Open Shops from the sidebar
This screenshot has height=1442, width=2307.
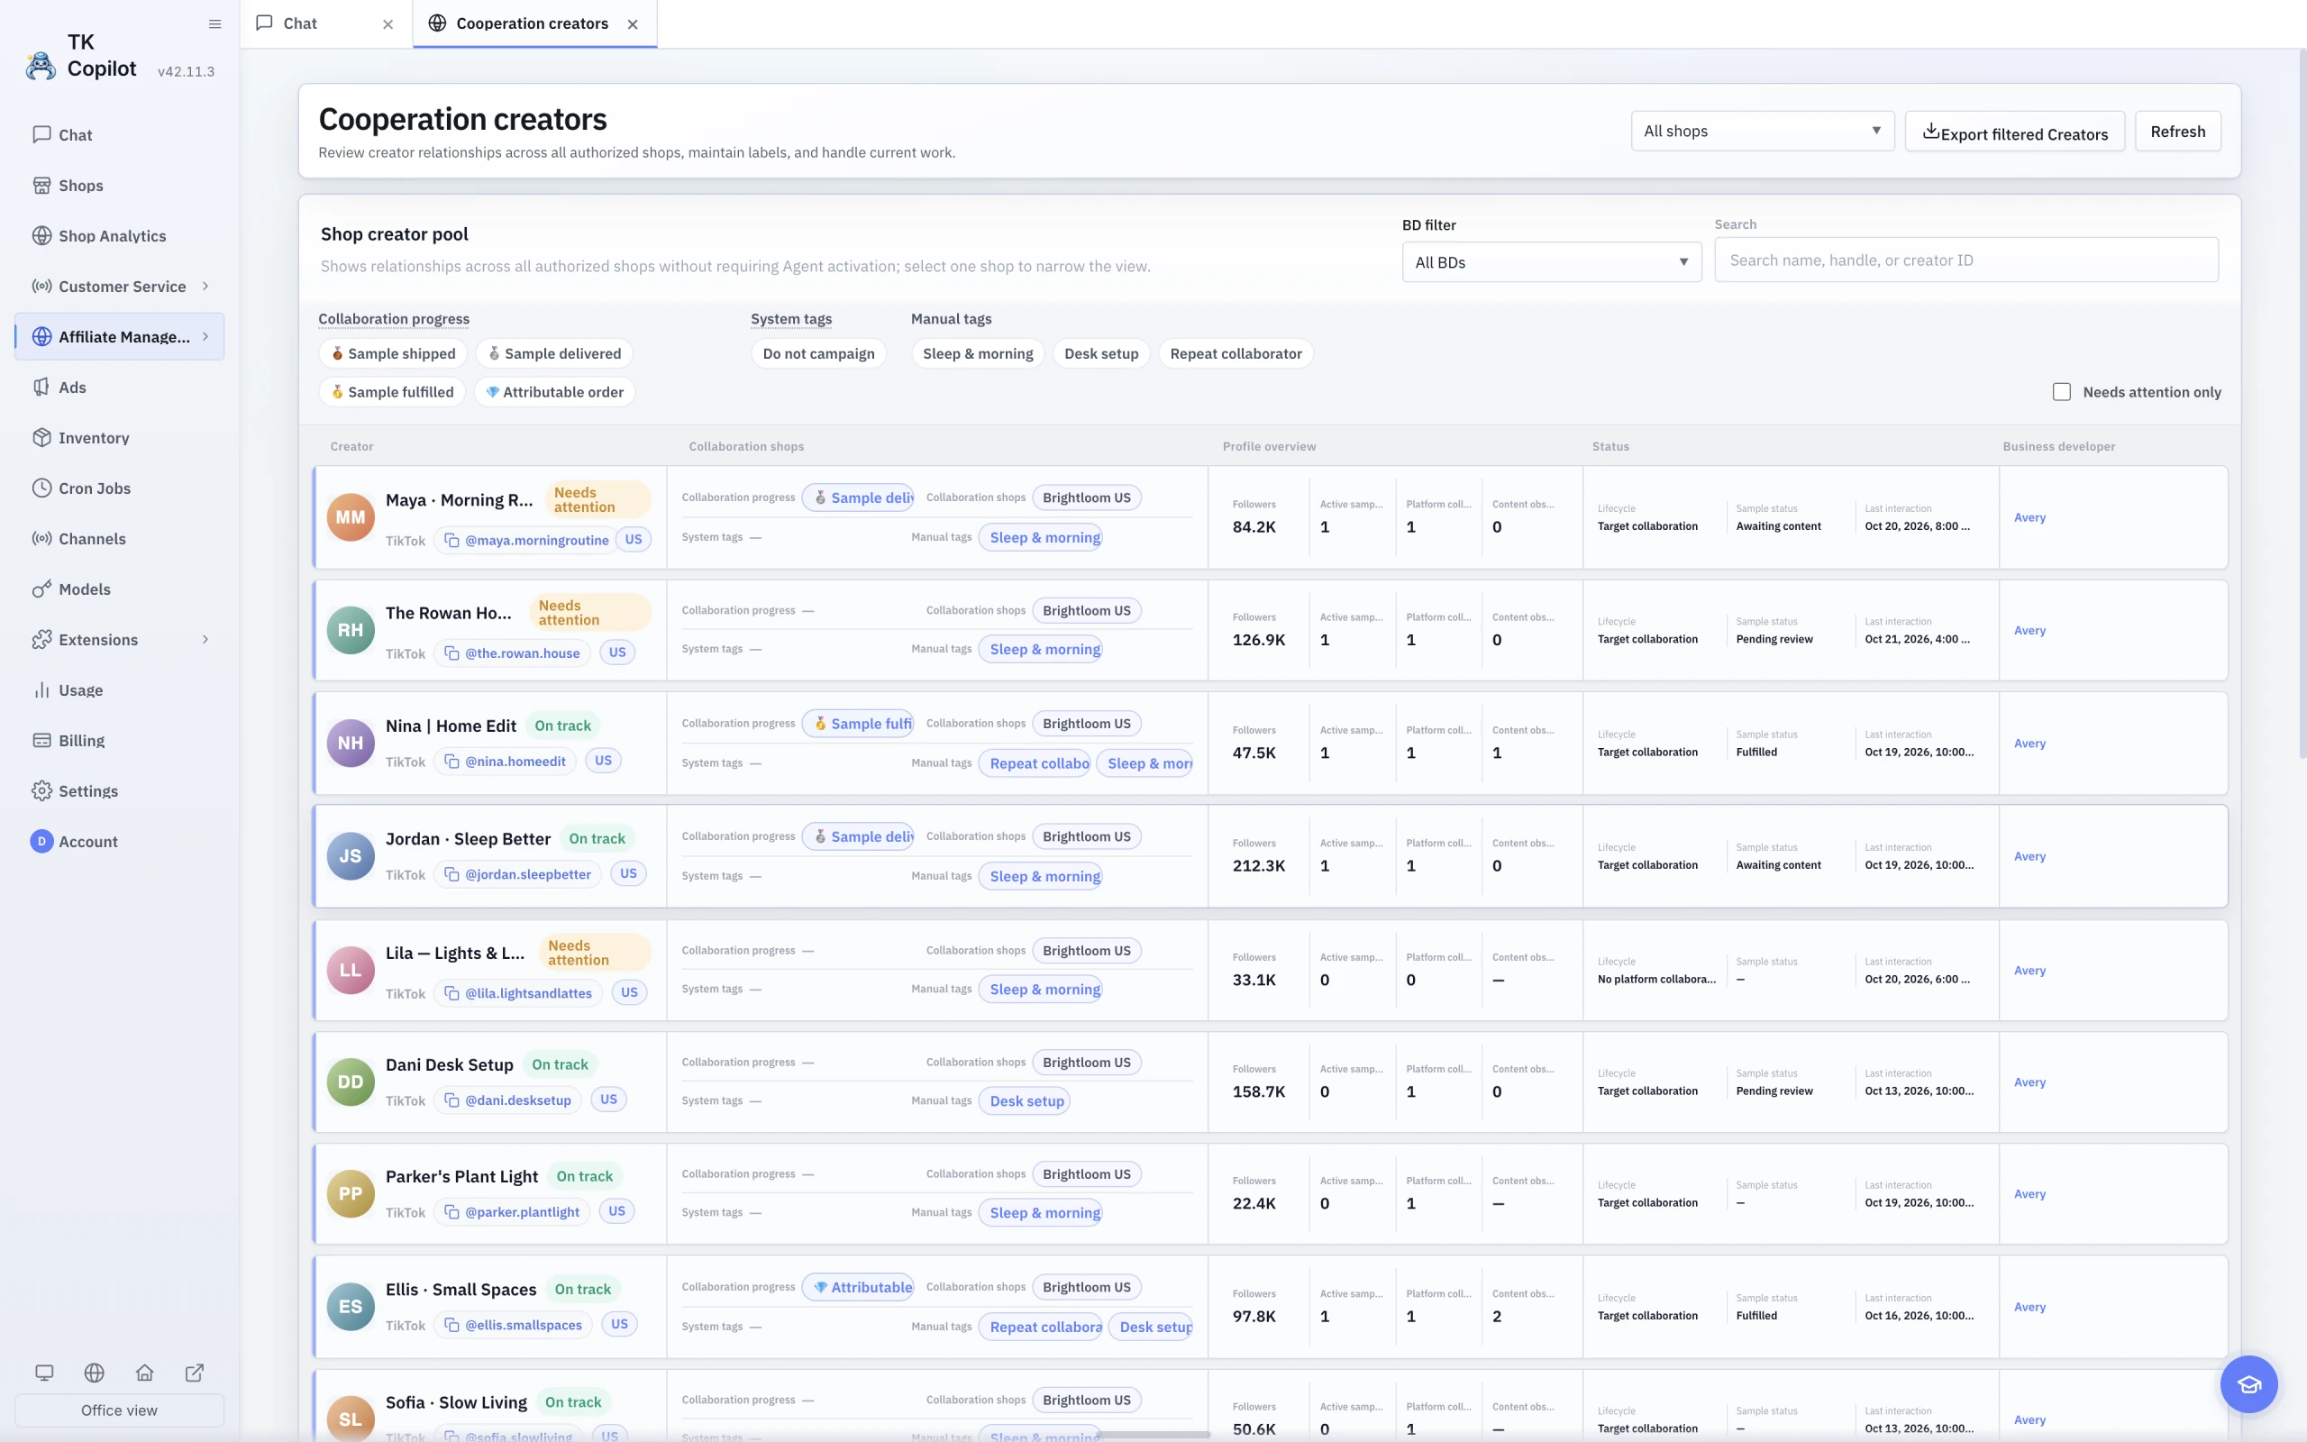tap(119, 185)
